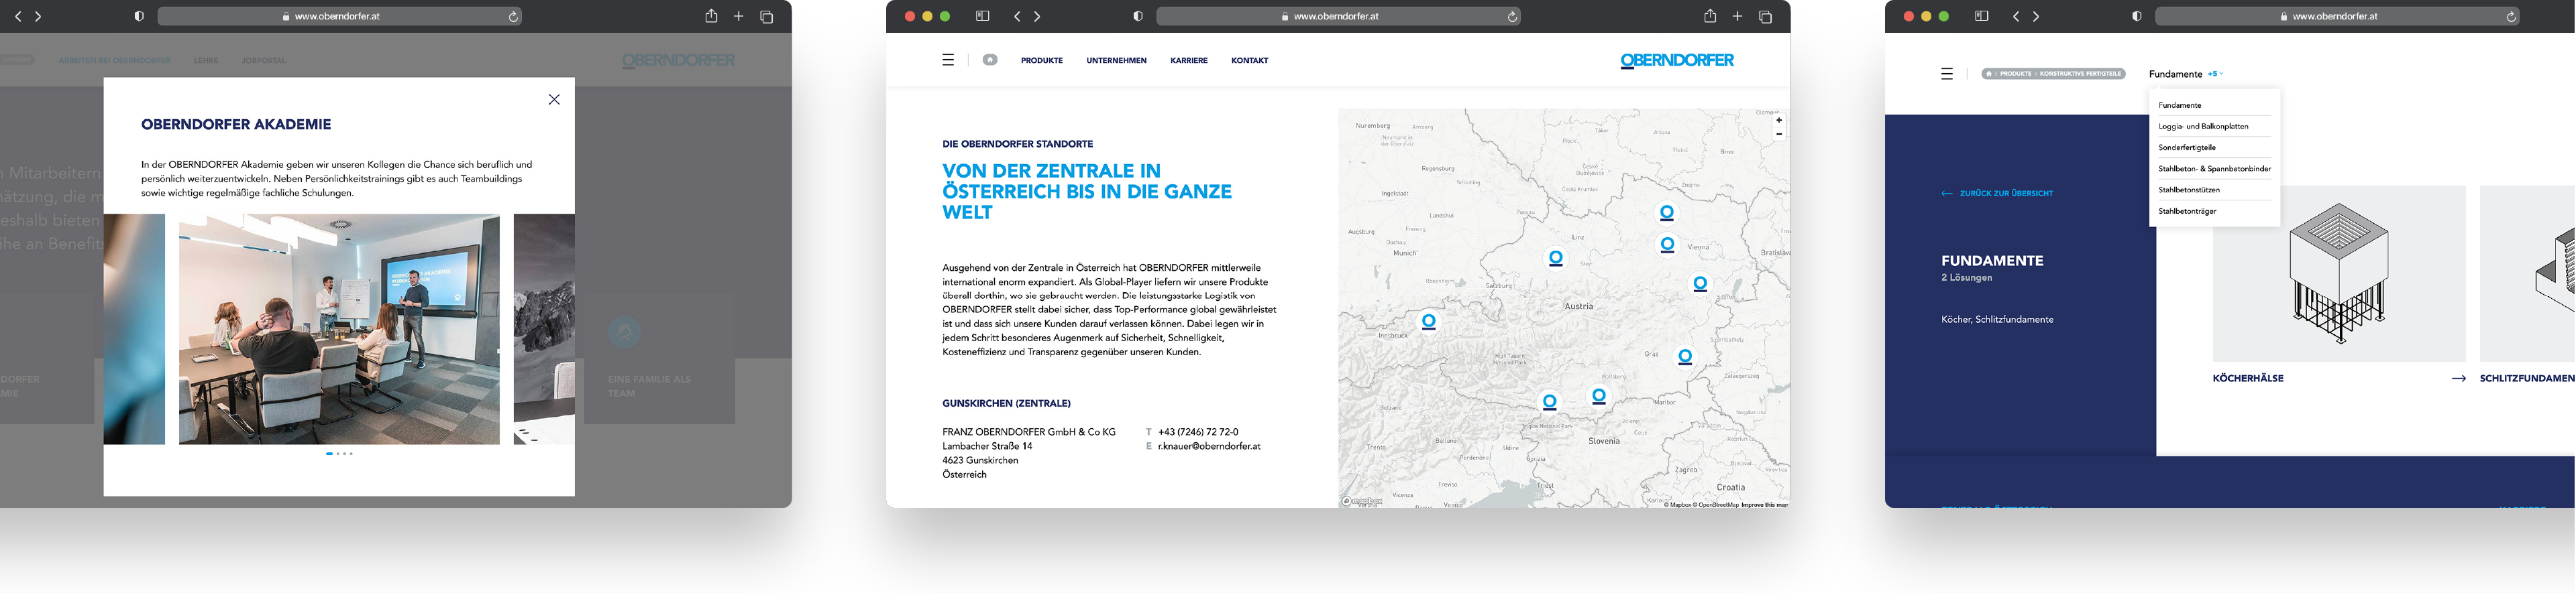Close the Oberndorfer Akademie popup
Image resolution: width=2576 pixels, height=593 pixels.
pos(554,100)
